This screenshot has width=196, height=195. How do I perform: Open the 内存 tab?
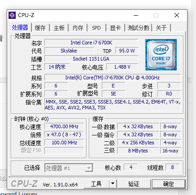click(78, 28)
